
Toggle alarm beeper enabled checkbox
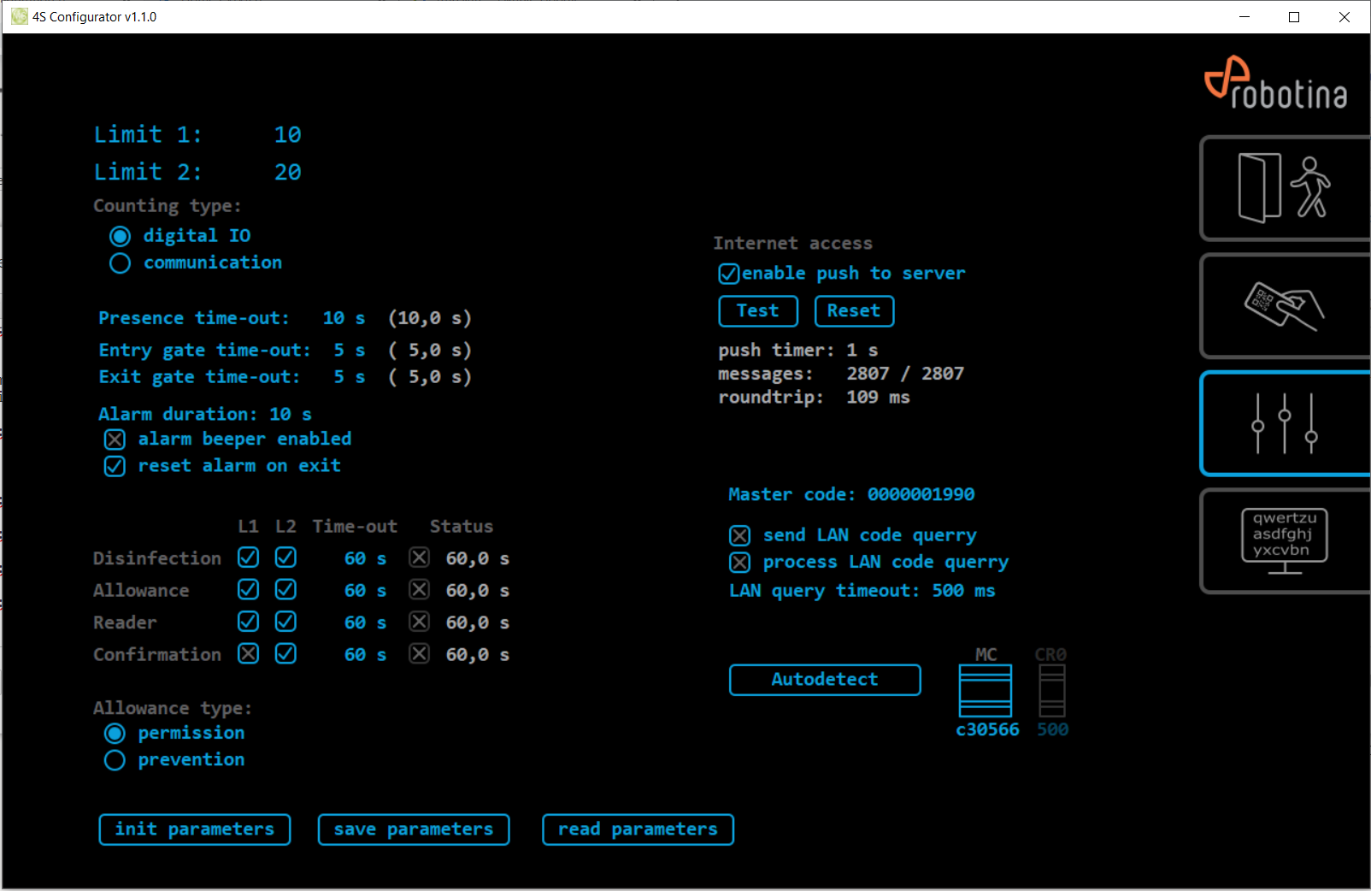(115, 440)
